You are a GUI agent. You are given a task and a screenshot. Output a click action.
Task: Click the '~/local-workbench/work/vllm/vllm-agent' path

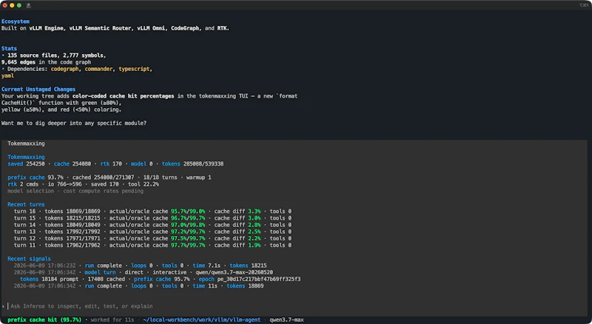(x=201, y=320)
